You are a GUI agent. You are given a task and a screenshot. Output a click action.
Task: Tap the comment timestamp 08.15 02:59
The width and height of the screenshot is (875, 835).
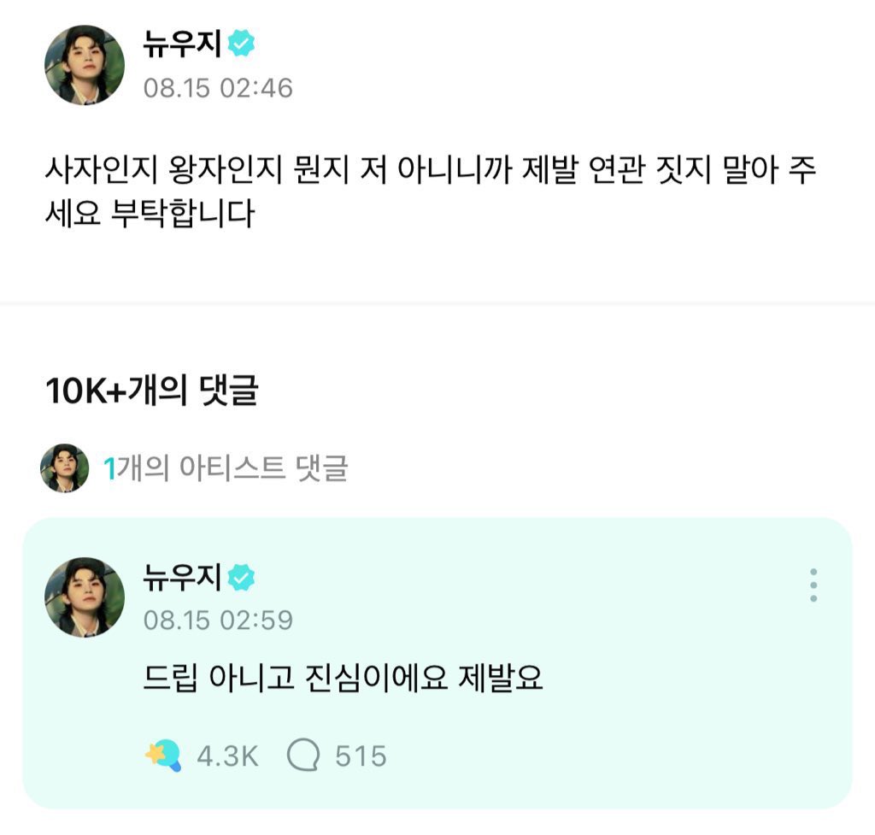[x=218, y=620]
